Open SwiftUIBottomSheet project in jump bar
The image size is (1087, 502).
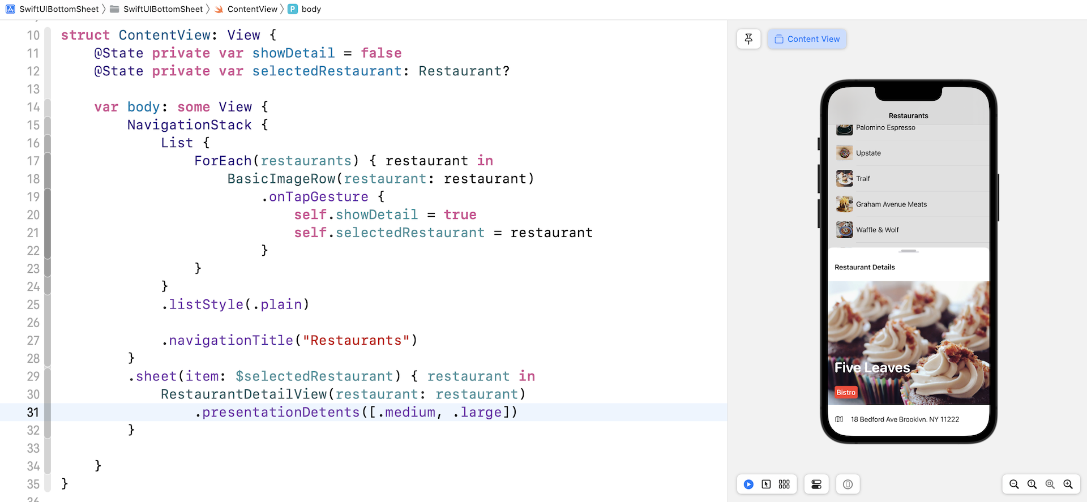tap(53, 9)
